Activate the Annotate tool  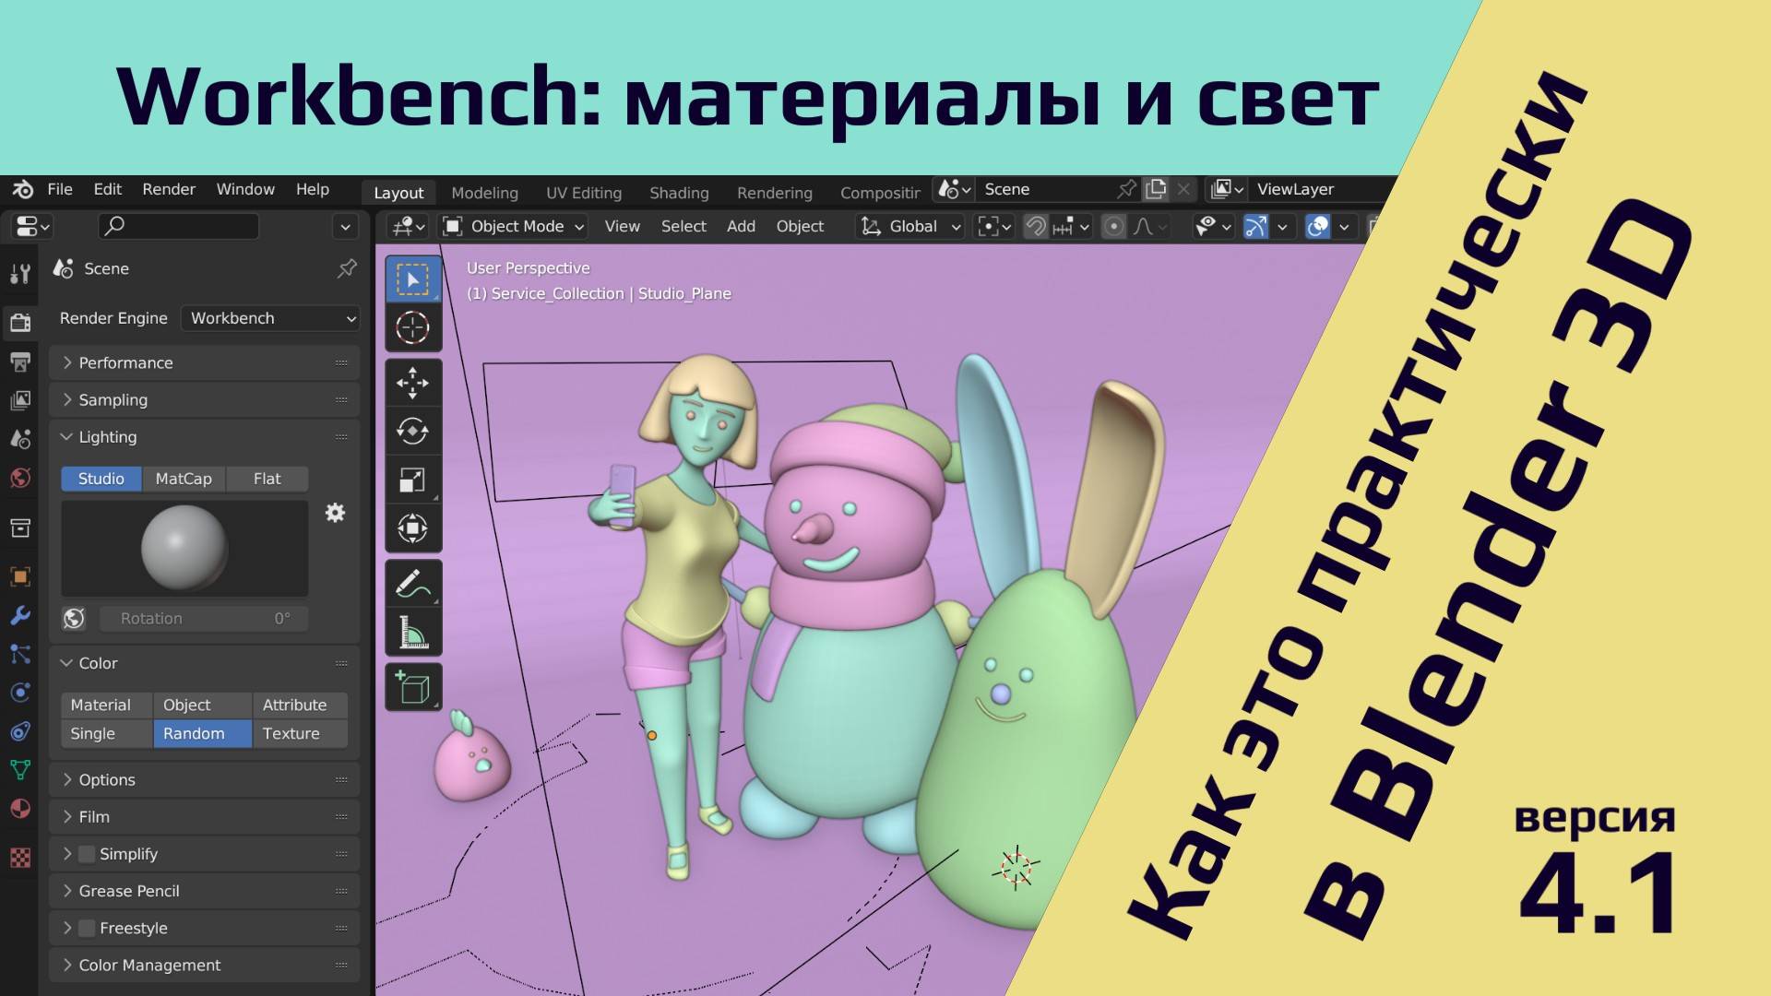[413, 583]
